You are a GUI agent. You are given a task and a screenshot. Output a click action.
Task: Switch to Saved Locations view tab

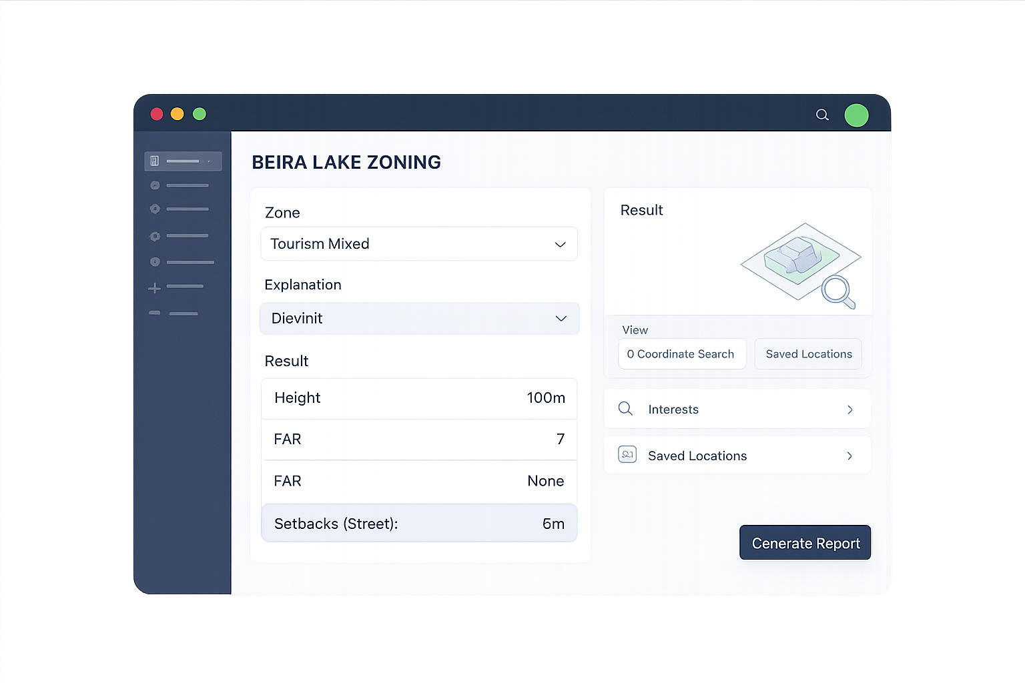tap(808, 354)
